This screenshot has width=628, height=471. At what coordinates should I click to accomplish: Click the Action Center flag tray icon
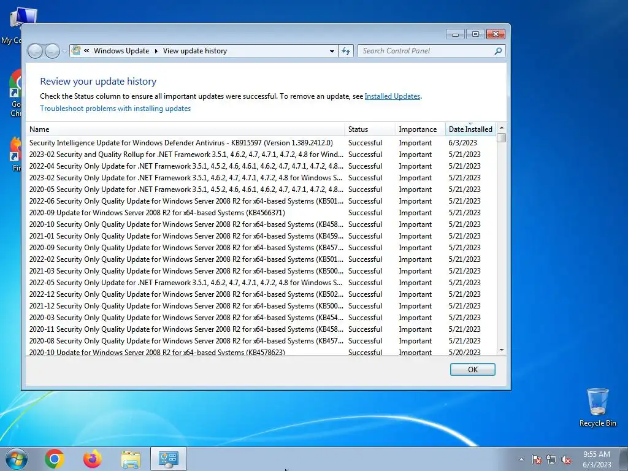[x=536, y=459]
